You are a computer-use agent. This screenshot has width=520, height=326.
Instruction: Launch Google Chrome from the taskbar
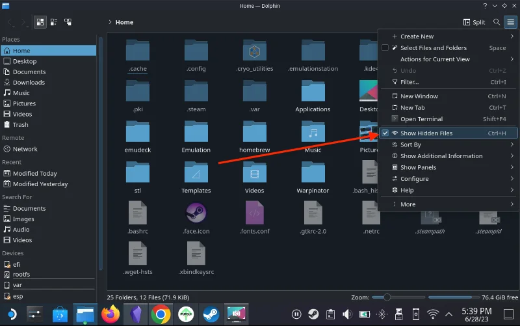[x=161, y=314]
